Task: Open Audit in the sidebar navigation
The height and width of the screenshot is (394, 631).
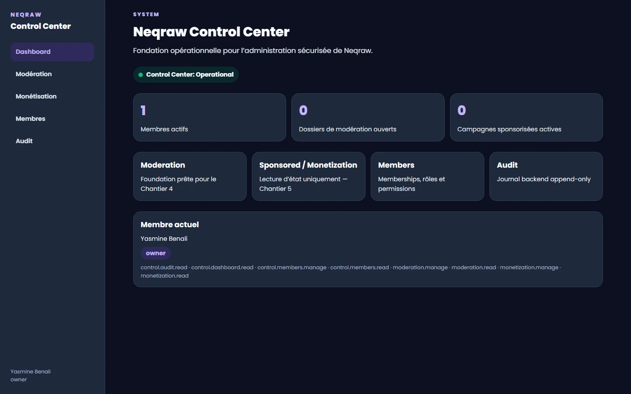Action: point(52,141)
